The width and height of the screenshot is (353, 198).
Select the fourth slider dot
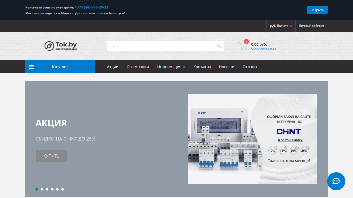pyautogui.click(x=52, y=189)
